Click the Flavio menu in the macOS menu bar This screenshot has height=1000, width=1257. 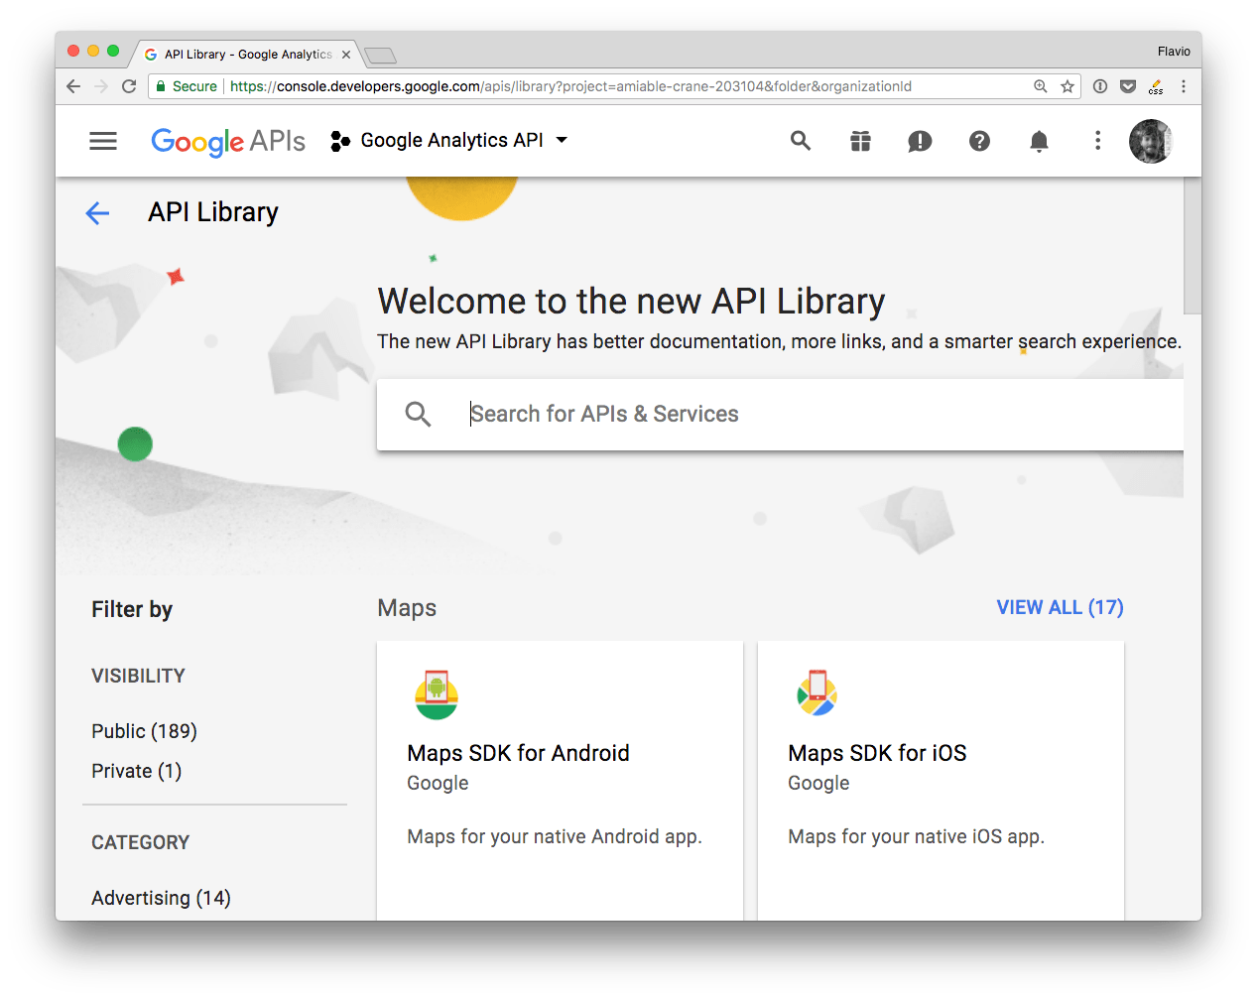[1174, 50]
